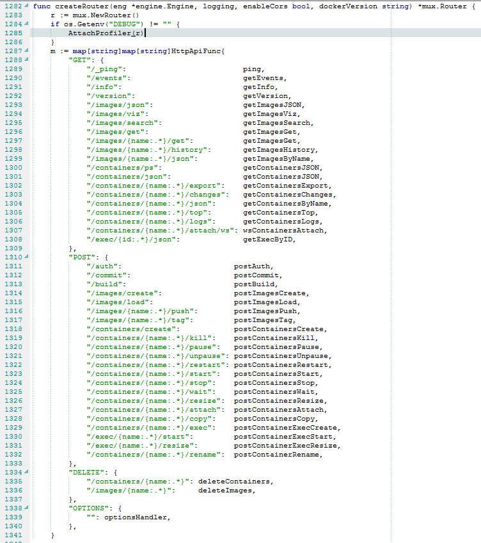Place cursor in AttachProfiler(r) call
The image size is (481, 543).
click(x=106, y=33)
